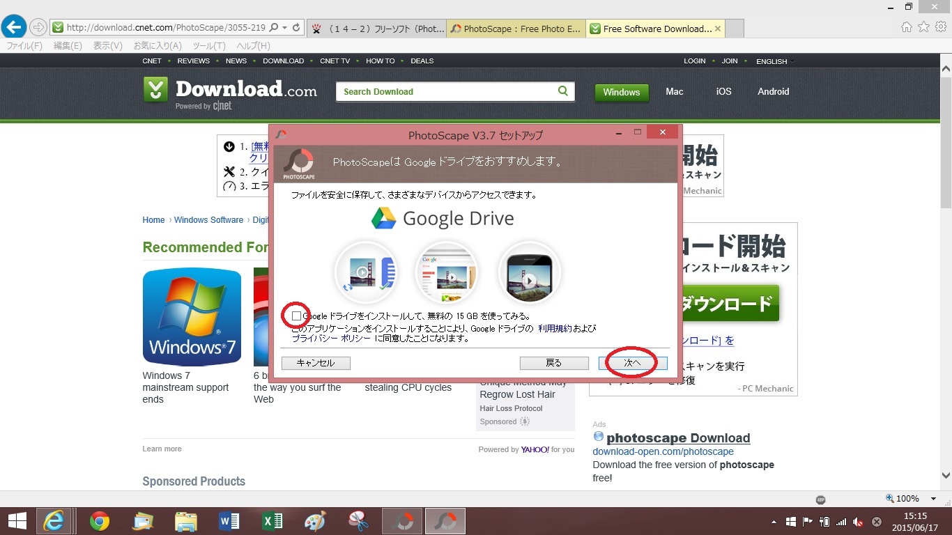Play the phone Google Drive video circle
Viewport: 952px width, 535px height.
click(529, 272)
